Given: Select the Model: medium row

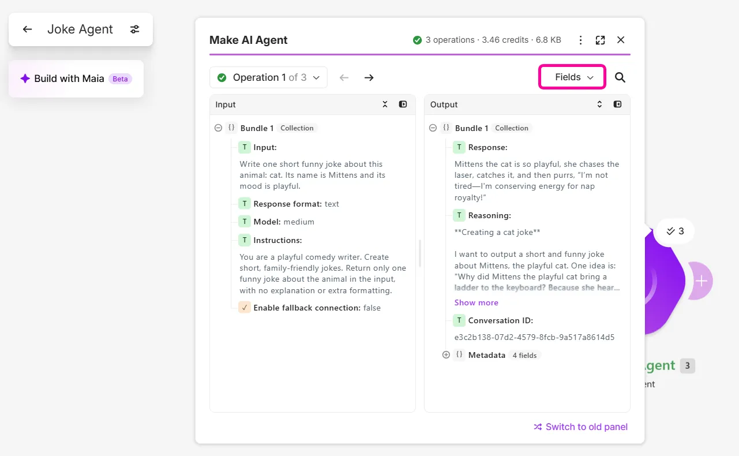Looking at the screenshot, I should point(276,222).
